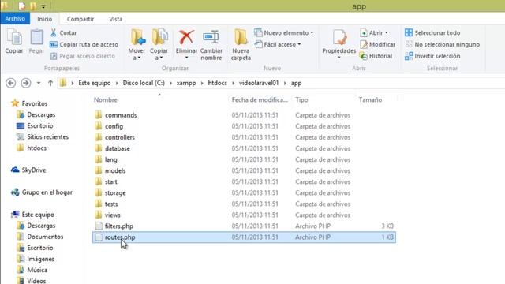The image size is (505, 284).
Task: Expand the Propiedades dropdown arrow
Action: click(339, 58)
